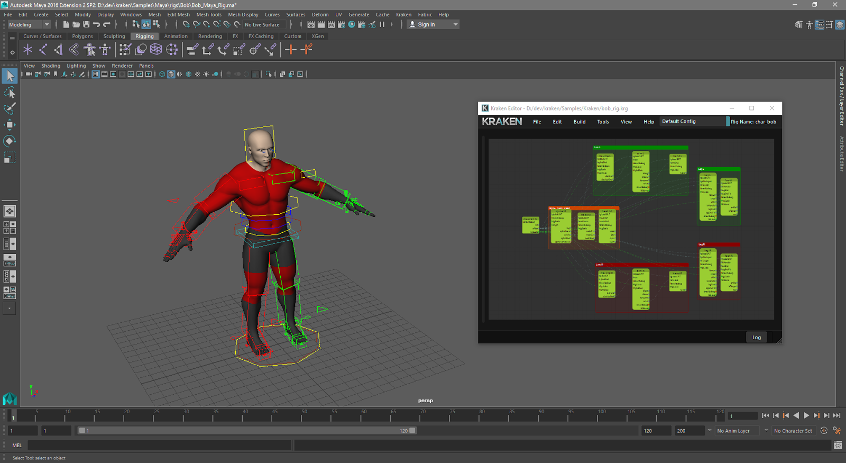
Task: Click the Lattice deformer shelf icon
Action: click(x=156, y=50)
